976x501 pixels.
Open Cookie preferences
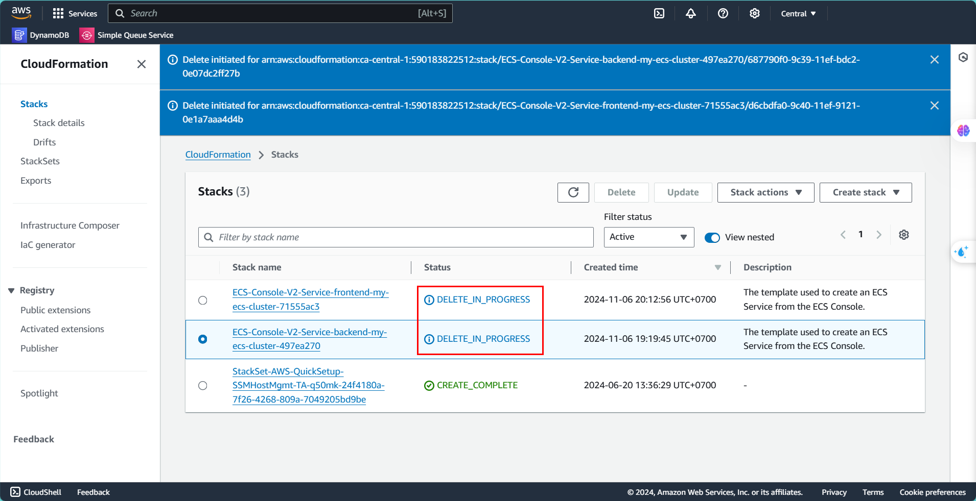(933, 492)
